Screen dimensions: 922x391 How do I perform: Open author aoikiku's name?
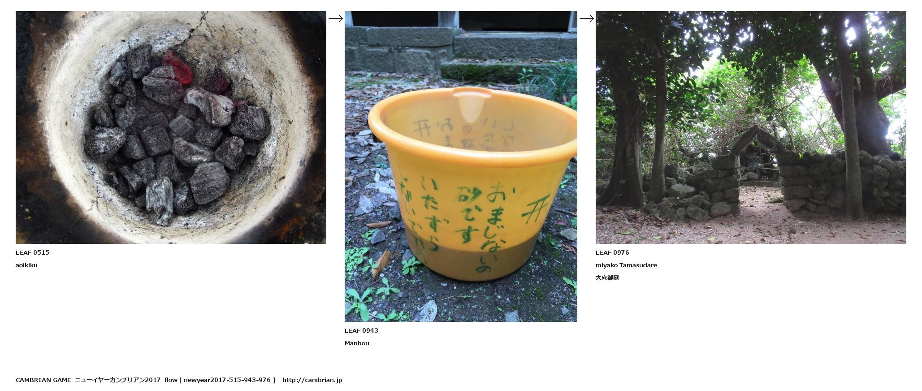(x=26, y=265)
